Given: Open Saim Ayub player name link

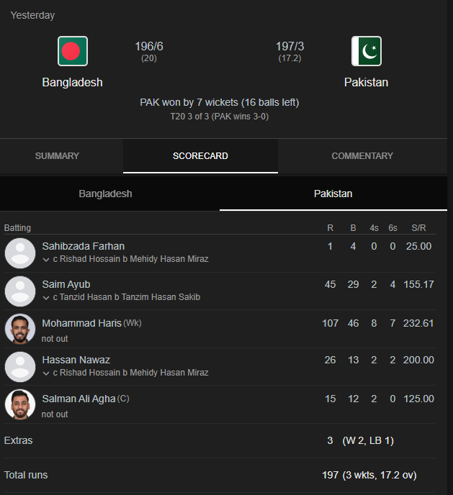Looking at the screenshot, I should pos(66,284).
